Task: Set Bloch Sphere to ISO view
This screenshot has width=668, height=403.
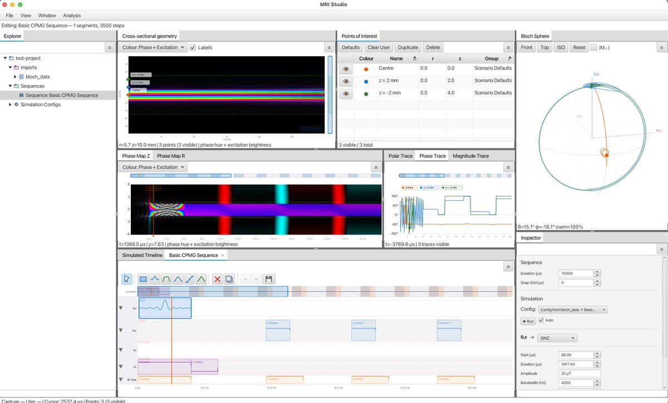Action: 561,48
